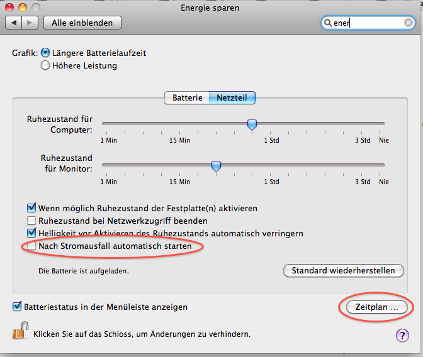The width and height of the screenshot is (423, 357).
Task: Toggle Batteriestatus in der Menüleiste anzeigen
Action: (x=17, y=307)
